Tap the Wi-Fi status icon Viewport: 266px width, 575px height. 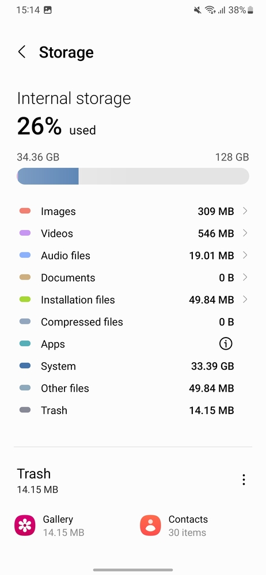click(210, 10)
